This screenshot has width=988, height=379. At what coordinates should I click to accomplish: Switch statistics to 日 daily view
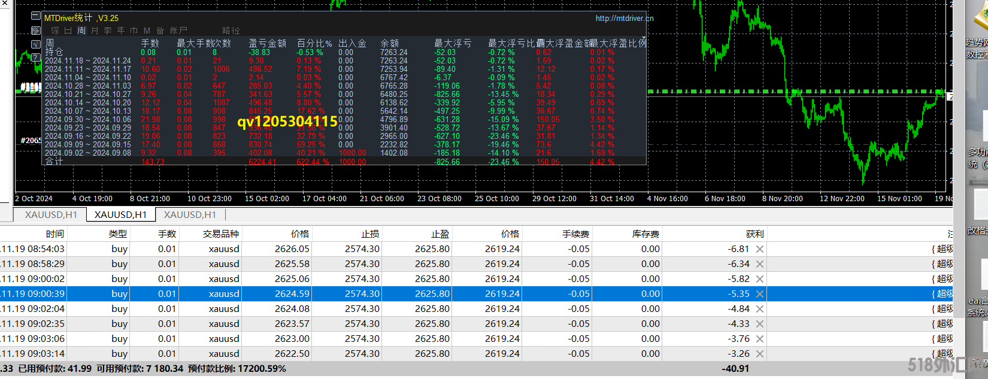coord(68,31)
